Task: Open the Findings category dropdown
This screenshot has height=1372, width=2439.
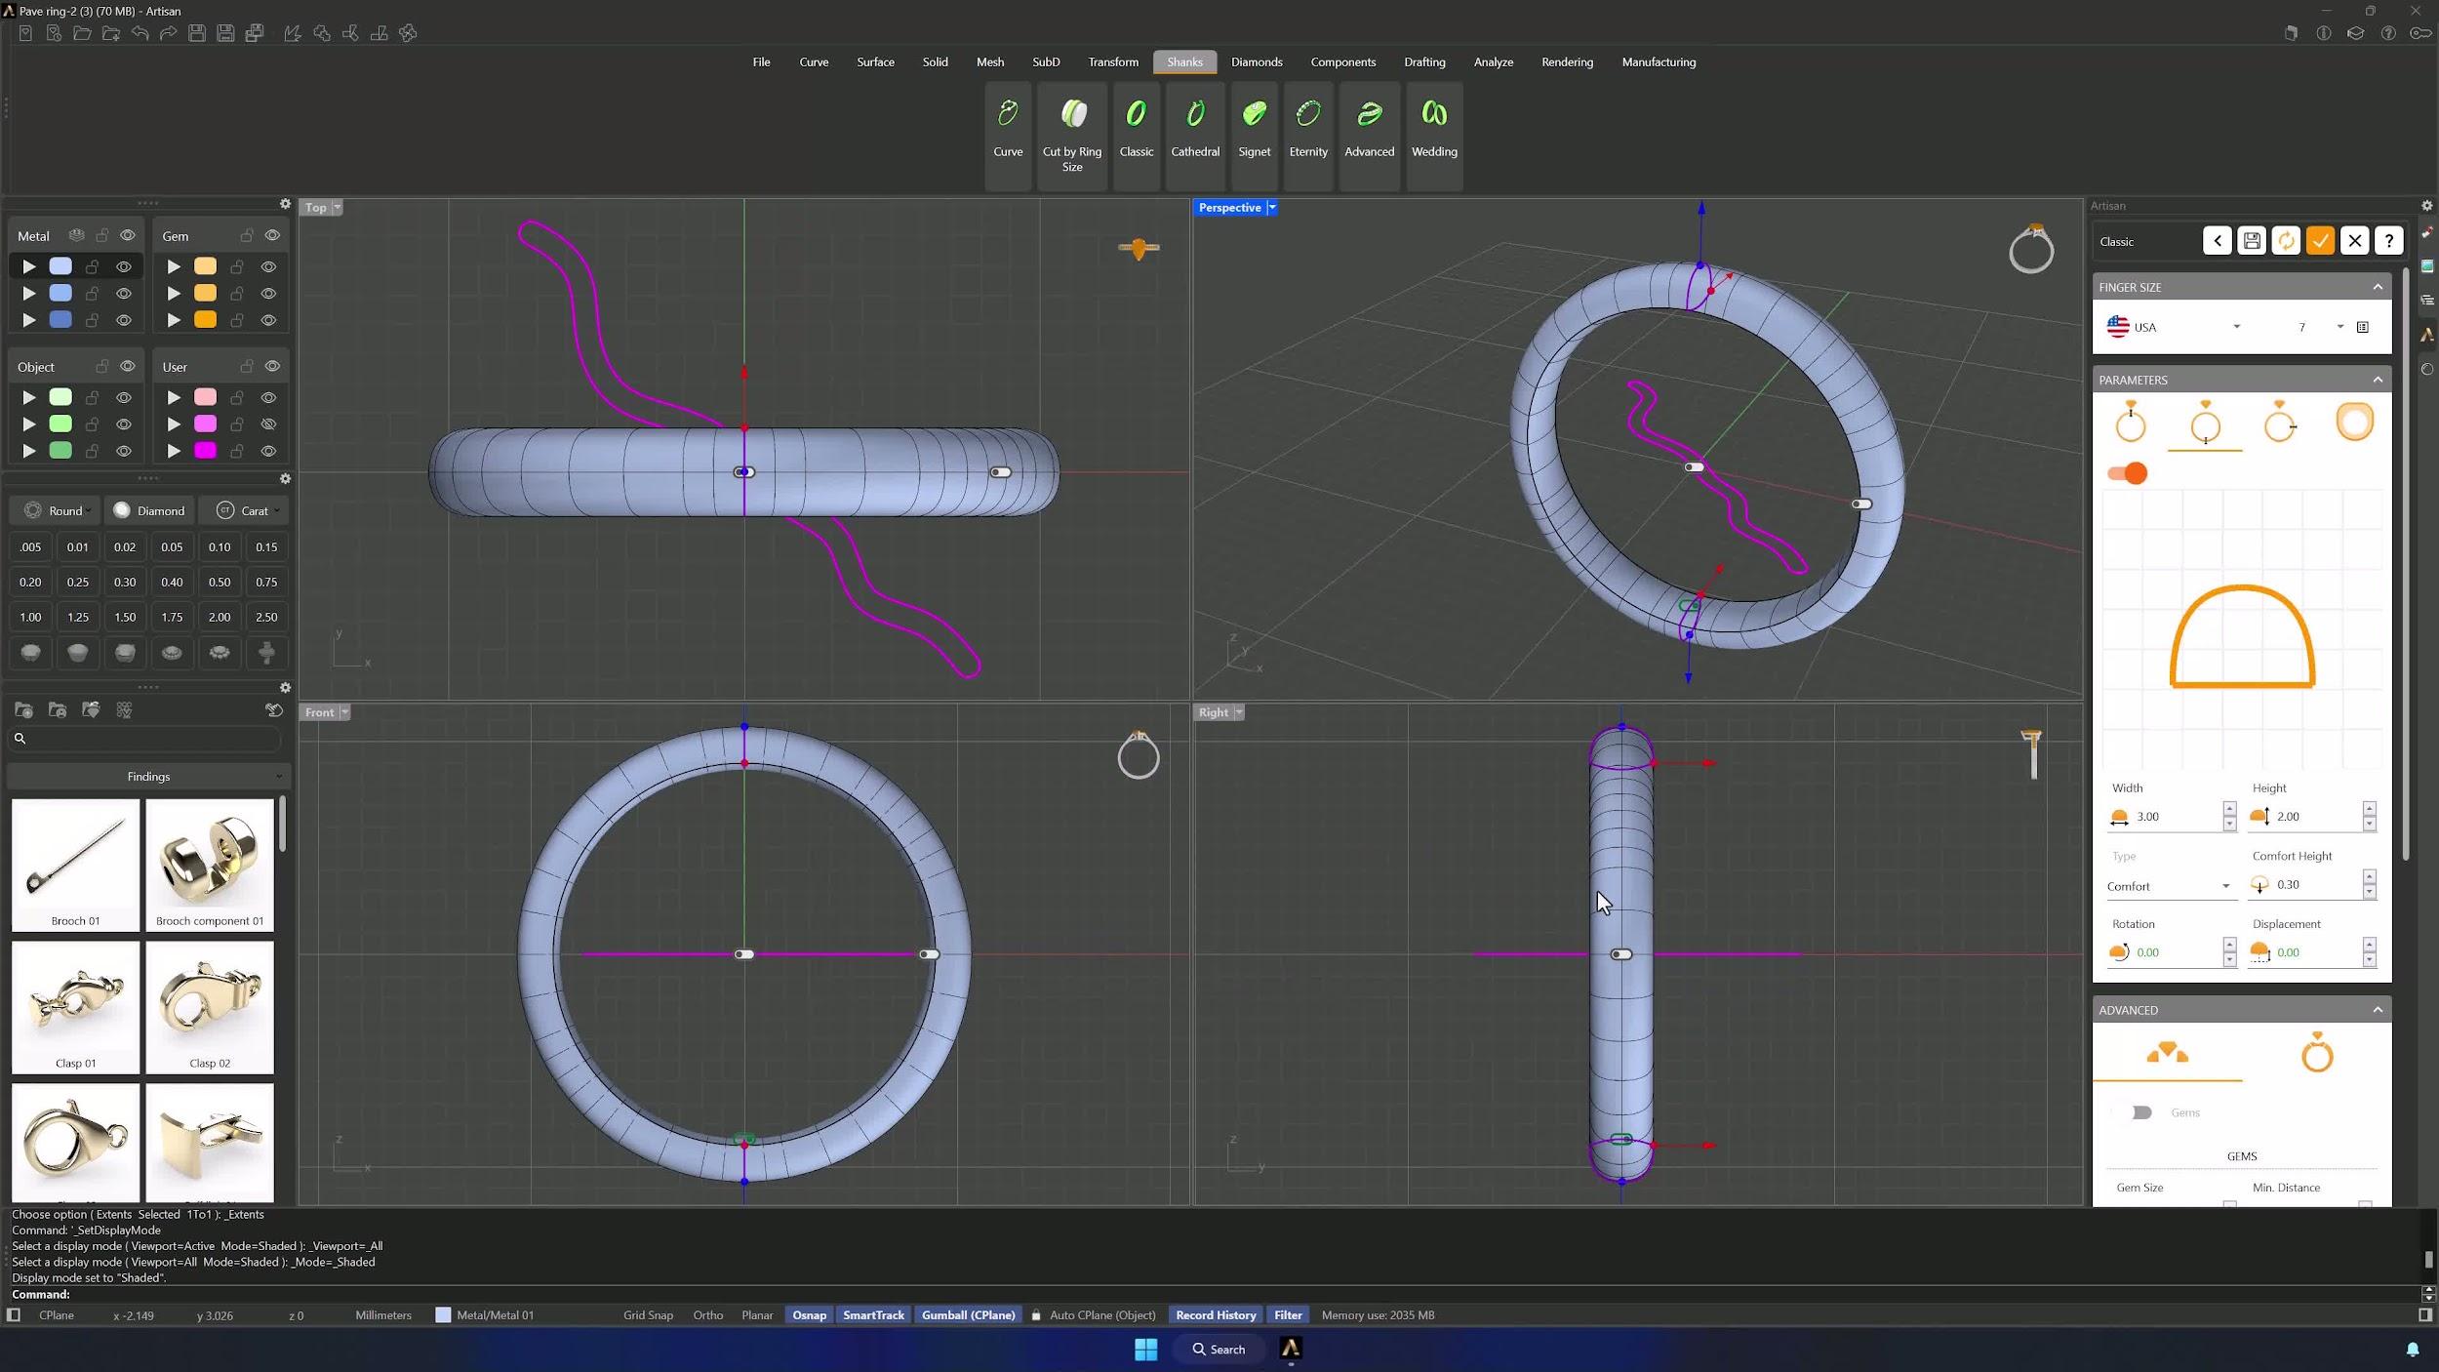Action: [148, 777]
